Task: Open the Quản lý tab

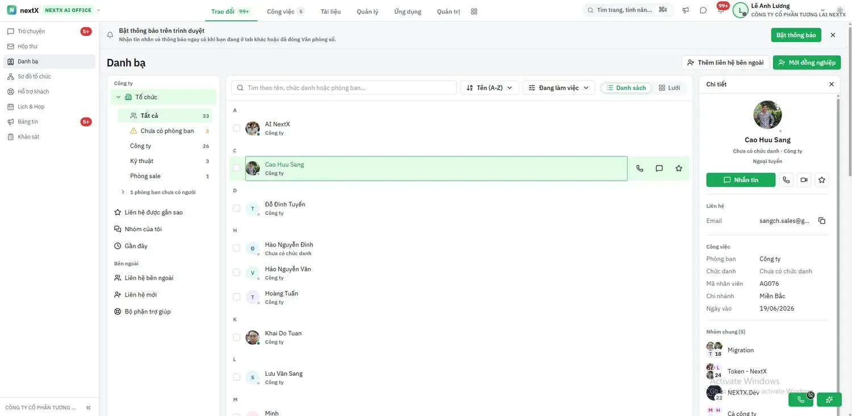Action: point(367,11)
